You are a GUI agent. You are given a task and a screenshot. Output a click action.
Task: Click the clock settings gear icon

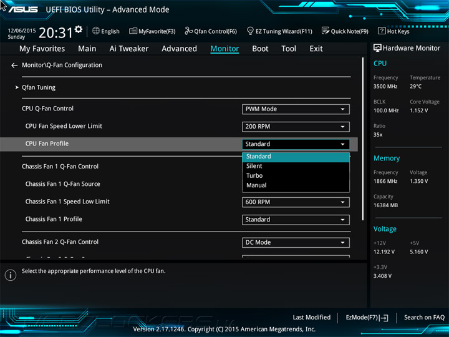pyautogui.click(x=79, y=29)
